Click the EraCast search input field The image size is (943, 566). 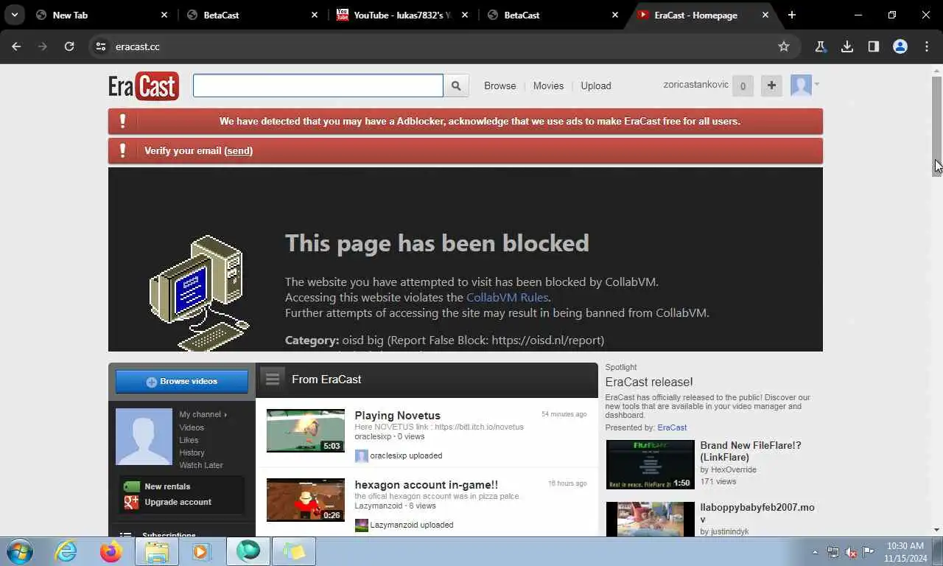click(318, 85)
